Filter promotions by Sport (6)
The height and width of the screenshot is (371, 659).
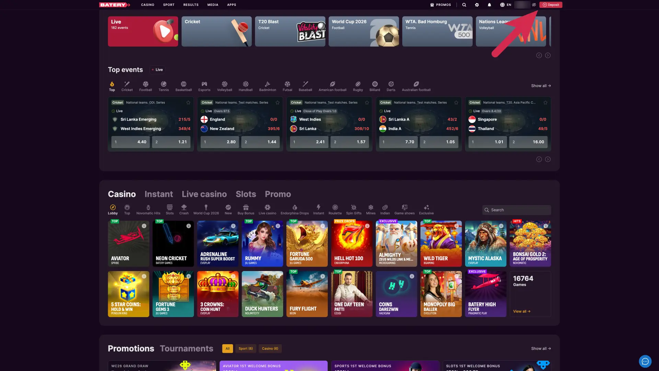tap(246, 349)
